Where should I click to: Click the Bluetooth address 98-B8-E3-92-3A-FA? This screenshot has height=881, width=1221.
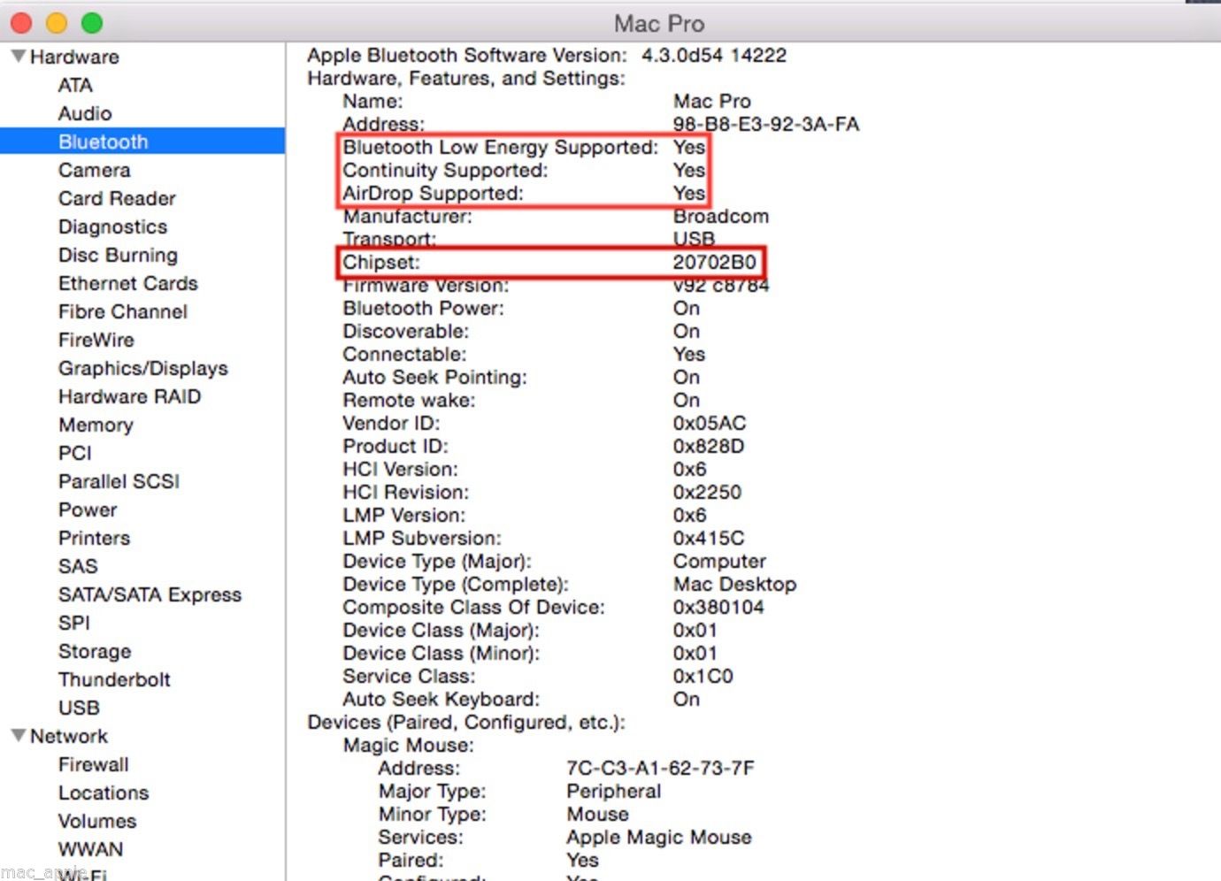point(766,124)
